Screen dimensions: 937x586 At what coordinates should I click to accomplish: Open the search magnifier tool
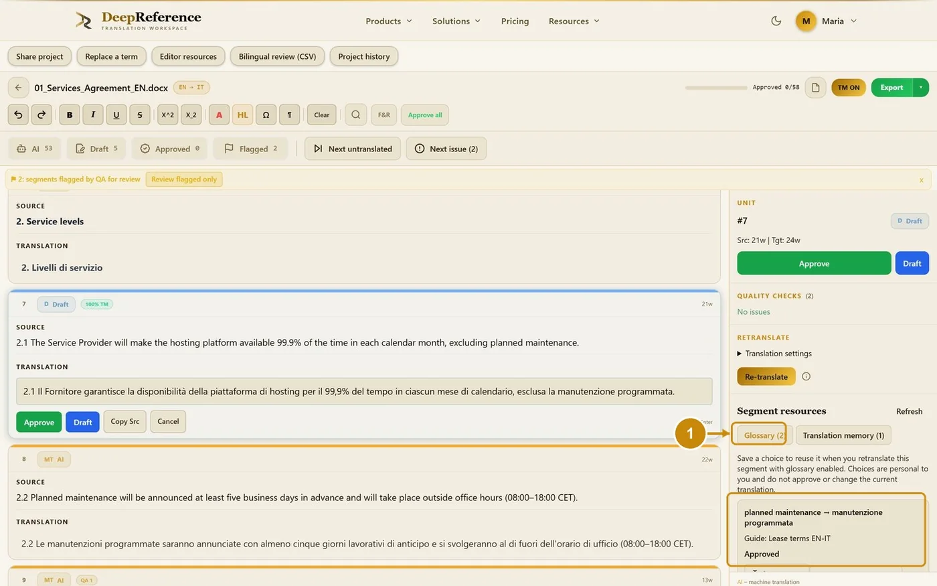coord(356,115)
